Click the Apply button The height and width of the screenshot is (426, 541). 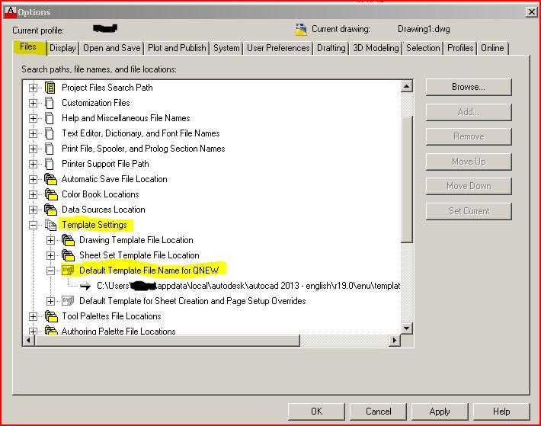coord(440,412)
